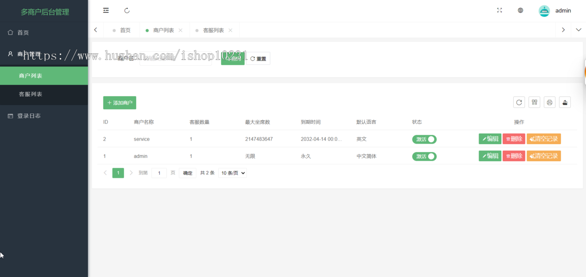Close the 客服列表 tab

230,30
